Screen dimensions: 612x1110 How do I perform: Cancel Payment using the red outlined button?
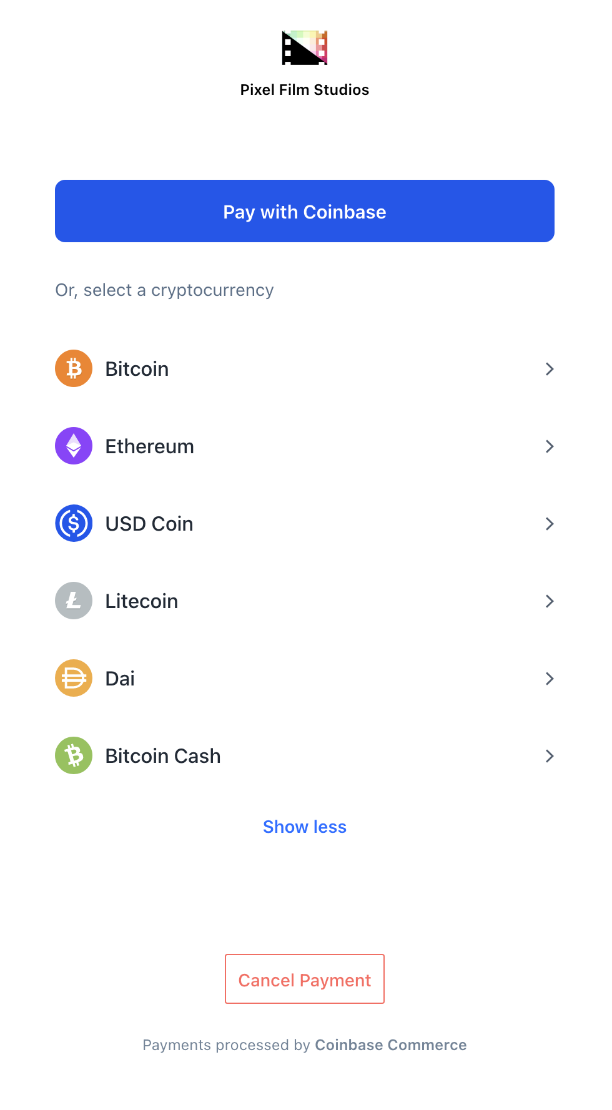coord(305,979)
